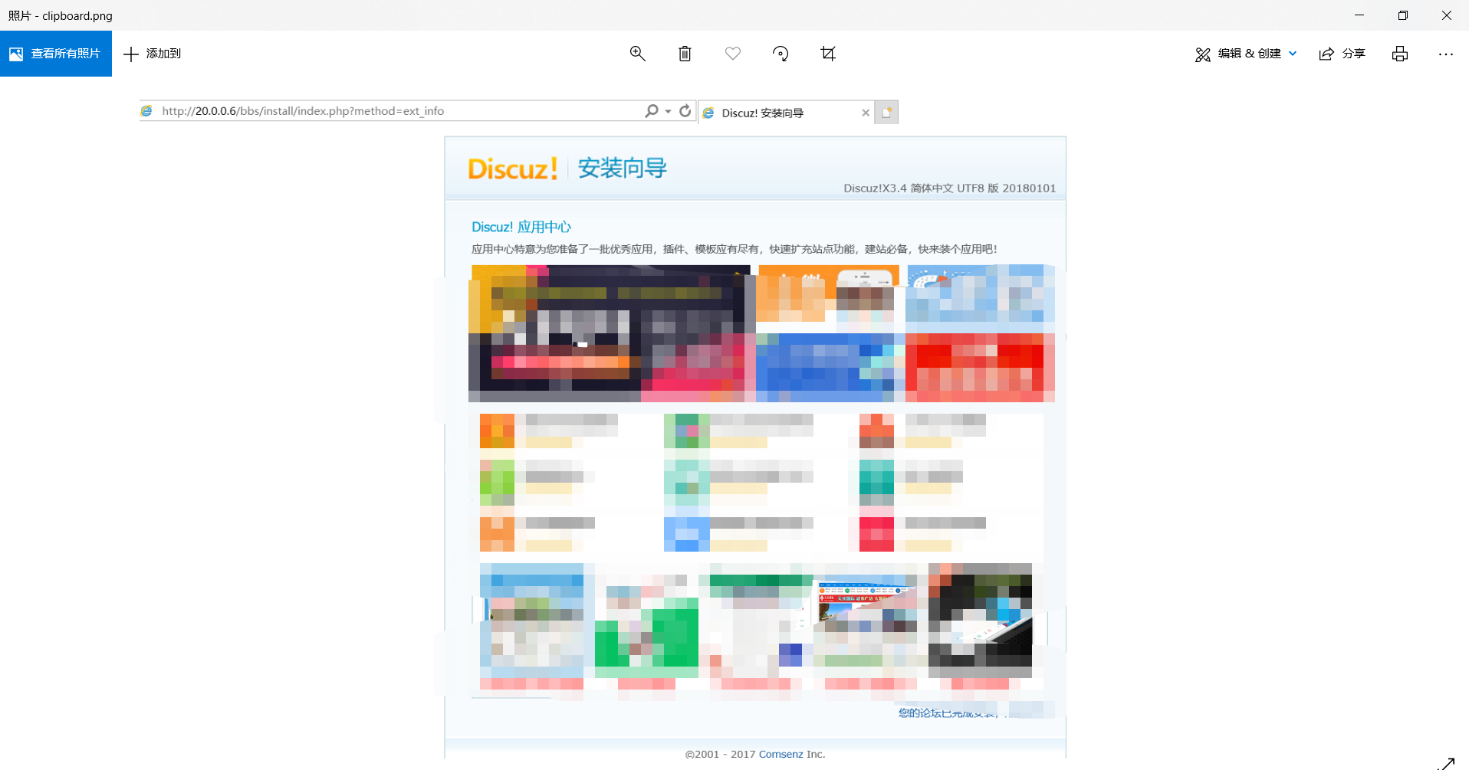
Task: Click the green template thumbnail
Action: 646,632
